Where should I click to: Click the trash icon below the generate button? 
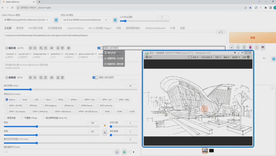pyautogui.click(x=244, y=47)
